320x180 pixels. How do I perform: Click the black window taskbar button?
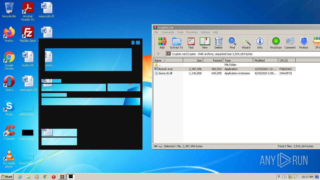click(71, 177)
